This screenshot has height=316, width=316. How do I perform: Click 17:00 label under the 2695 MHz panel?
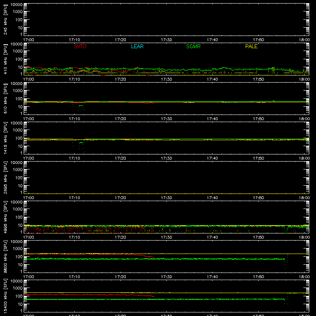pyautogui.click(x=28, y=198)
